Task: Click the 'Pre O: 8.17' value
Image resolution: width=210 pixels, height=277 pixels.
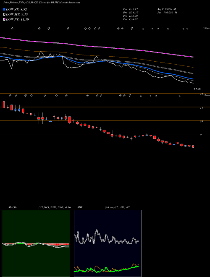Action: (131, 9)
